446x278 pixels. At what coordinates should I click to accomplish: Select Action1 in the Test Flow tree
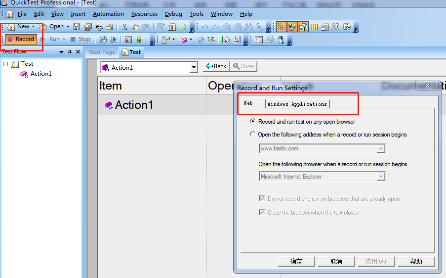tap(41, 74)
